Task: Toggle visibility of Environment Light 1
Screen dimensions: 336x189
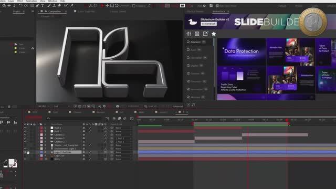Action: 25,149
